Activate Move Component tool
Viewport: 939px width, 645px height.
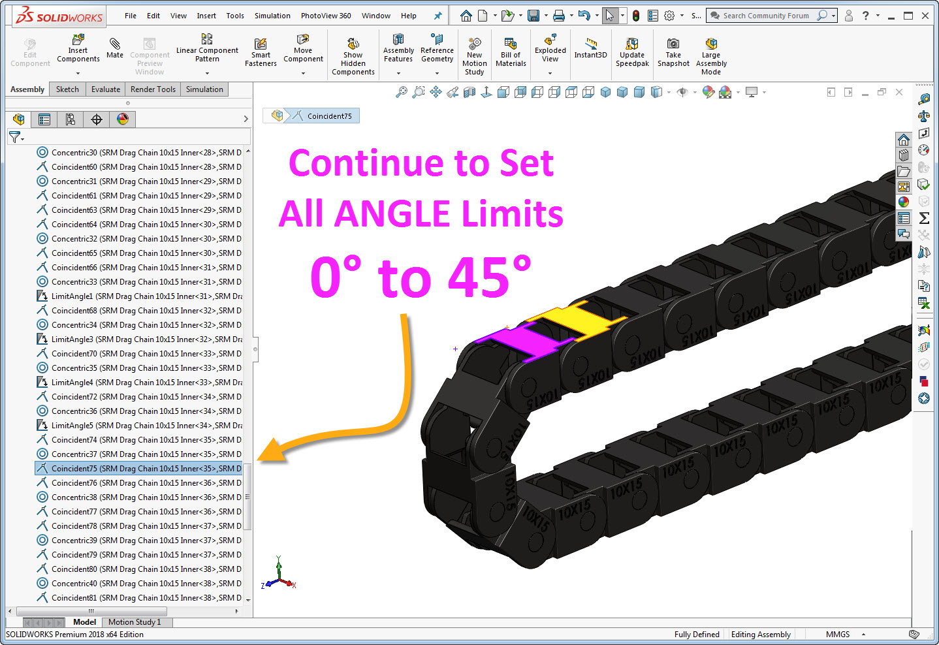pos(303,49)
